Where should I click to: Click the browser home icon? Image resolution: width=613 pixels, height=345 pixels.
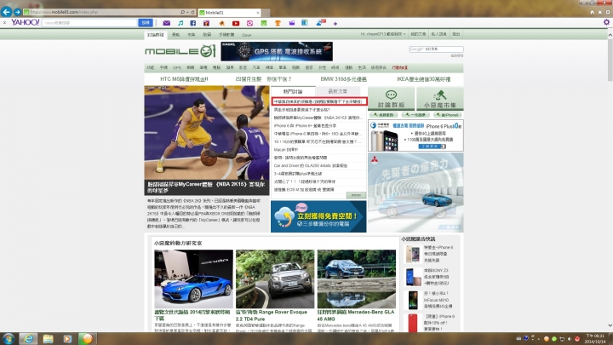point(592,12)
